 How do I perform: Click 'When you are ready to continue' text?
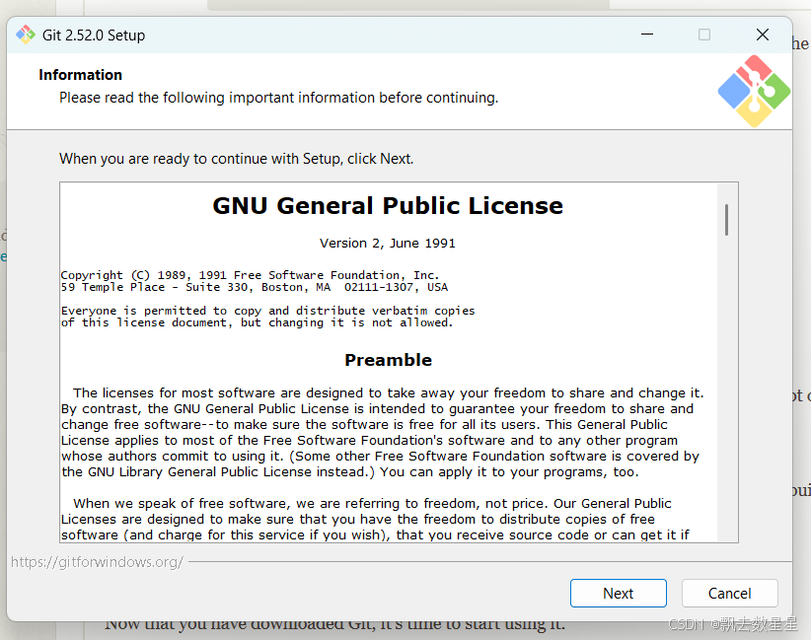(x=237, y=159)
